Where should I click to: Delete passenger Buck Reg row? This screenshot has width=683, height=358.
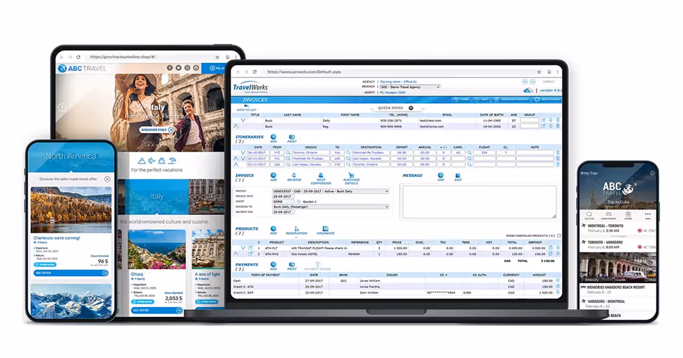coord(557,126)
